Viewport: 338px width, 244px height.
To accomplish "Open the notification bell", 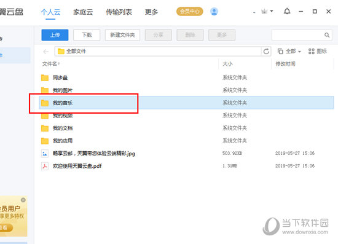I will 287,11.
